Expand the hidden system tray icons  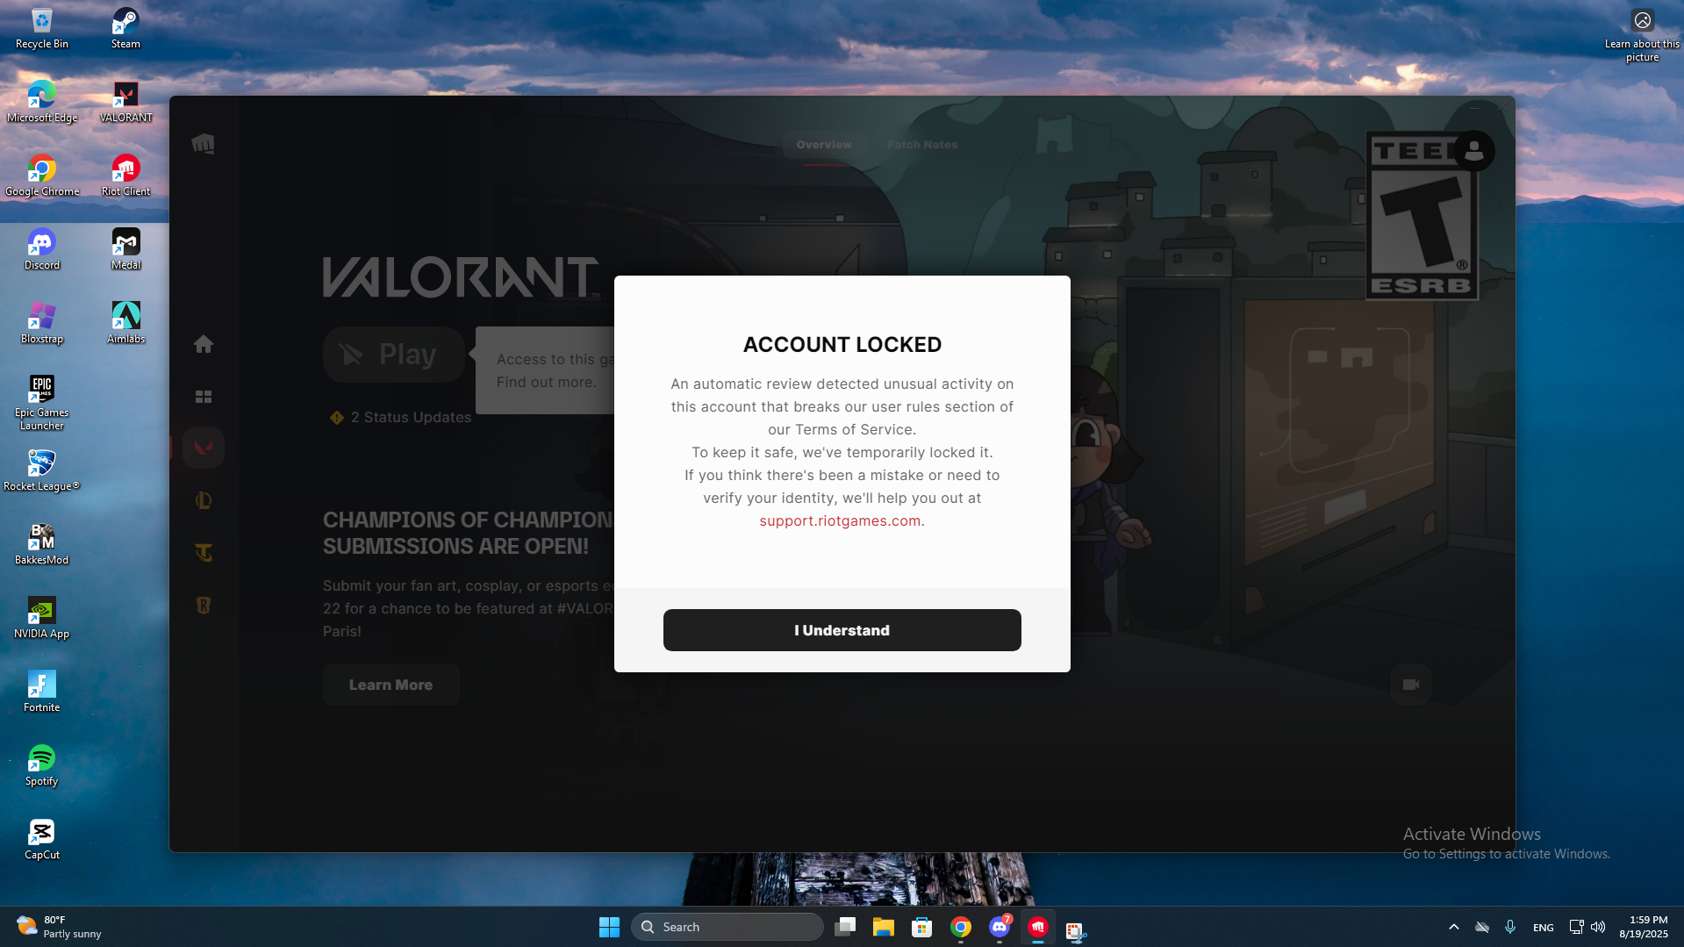pos(1454,927)
